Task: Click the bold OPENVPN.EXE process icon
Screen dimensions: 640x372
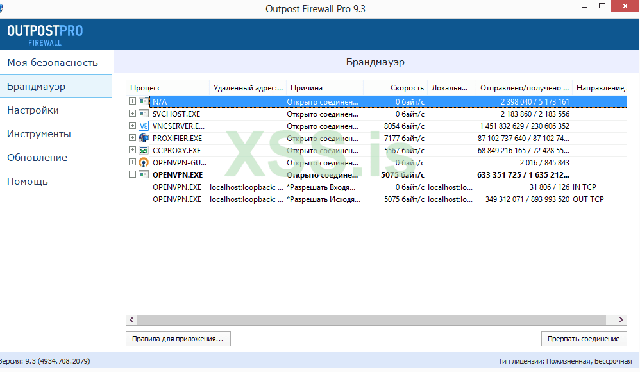Action: coord(143,174)
